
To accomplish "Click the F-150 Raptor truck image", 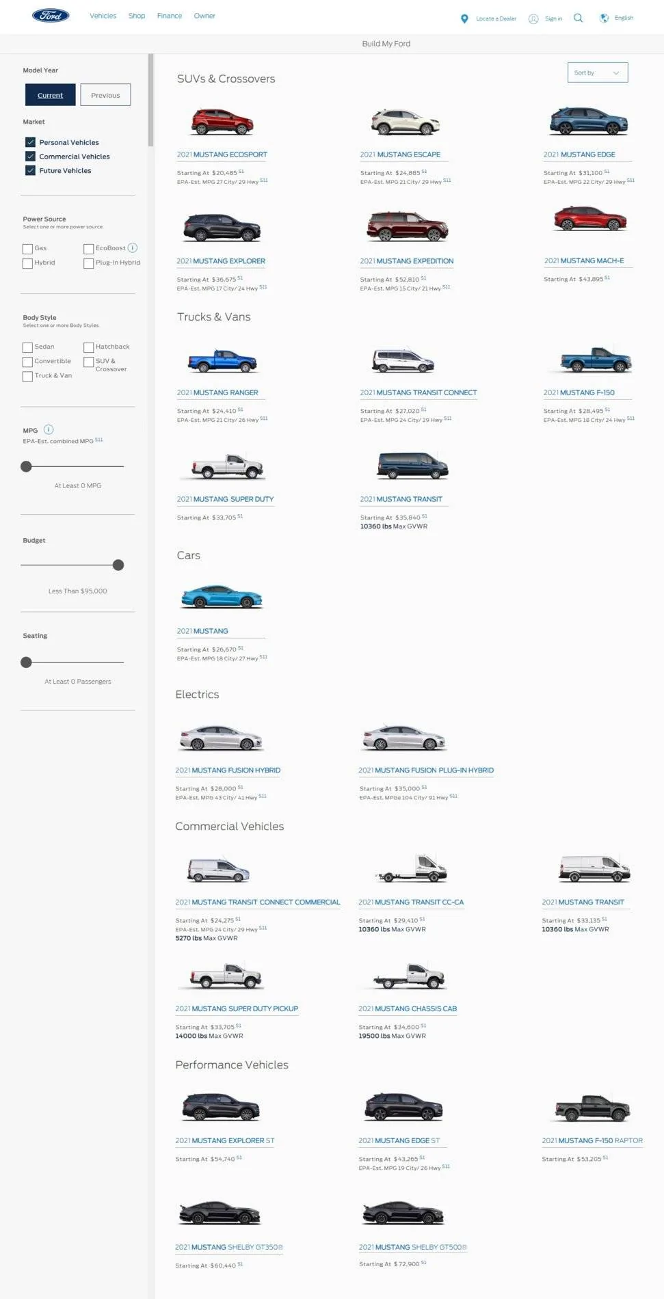I will tap(592, 1108).
